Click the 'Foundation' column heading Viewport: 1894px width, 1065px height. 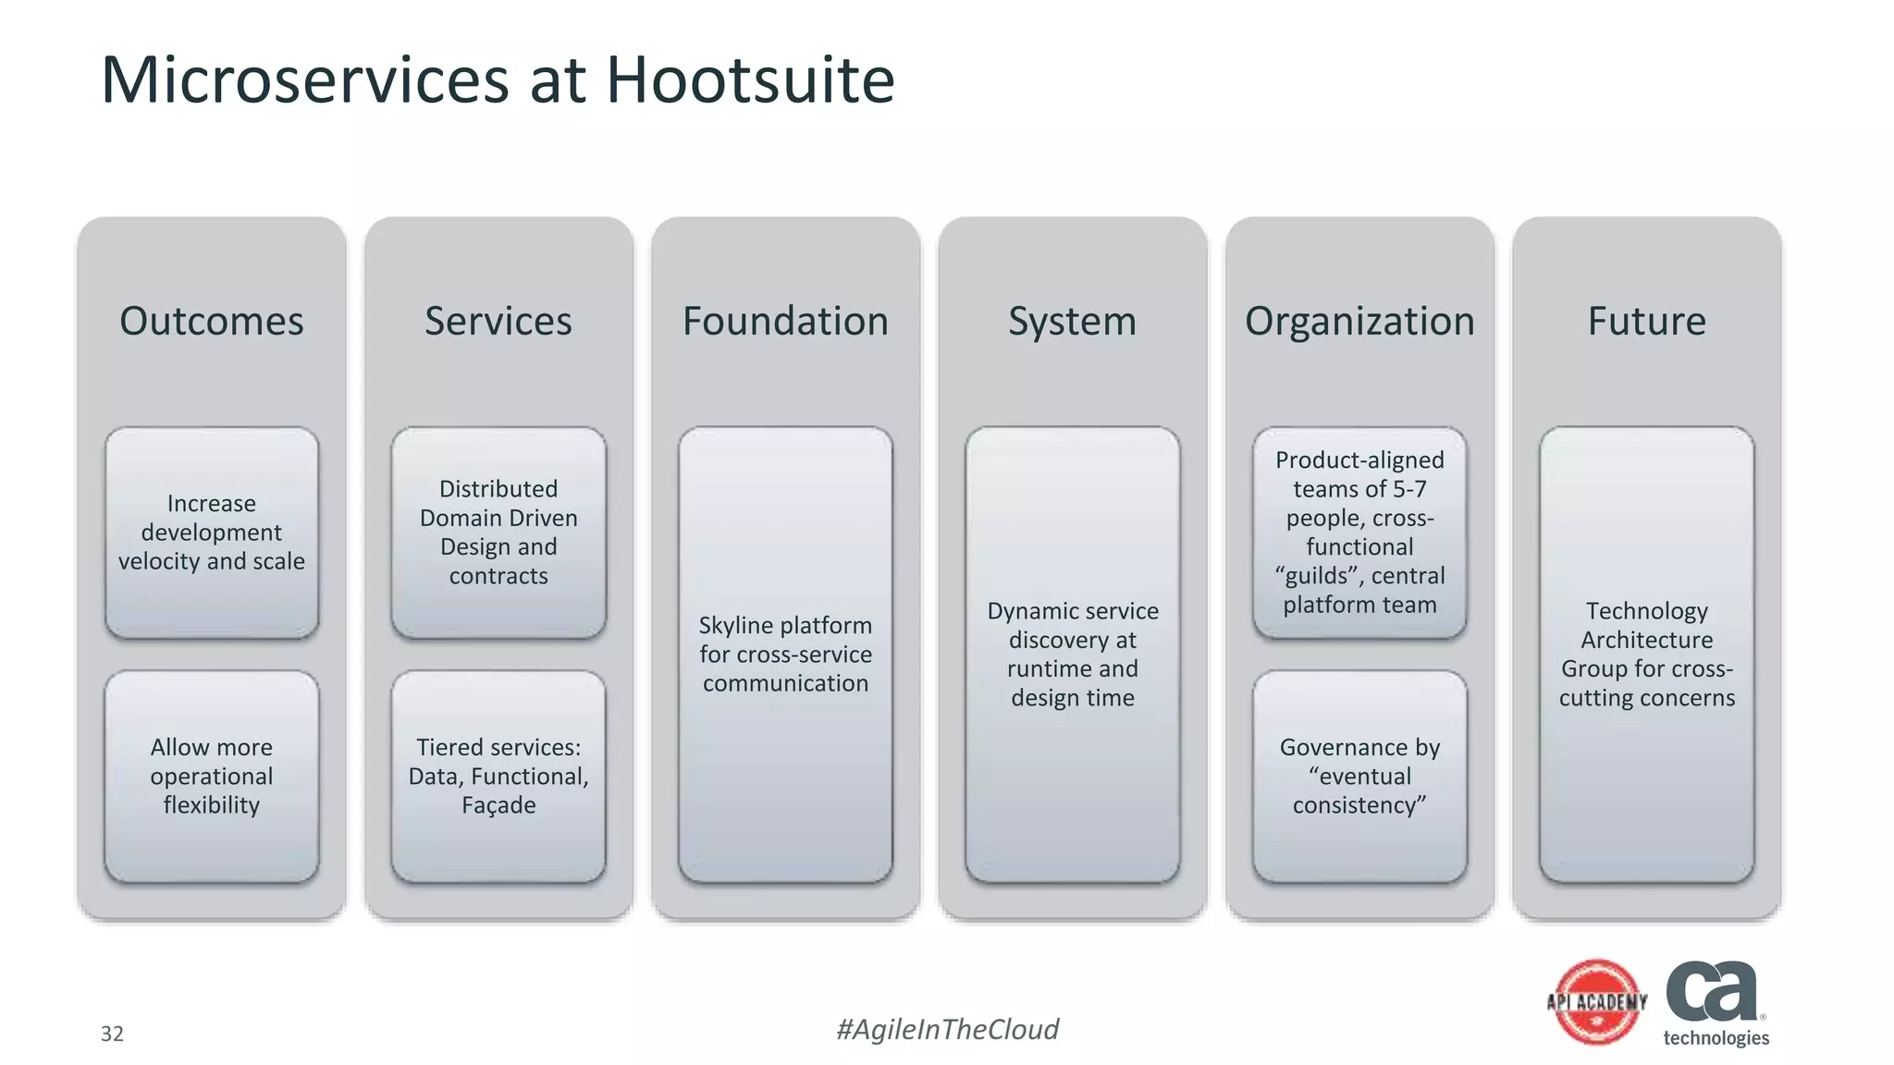785,322
